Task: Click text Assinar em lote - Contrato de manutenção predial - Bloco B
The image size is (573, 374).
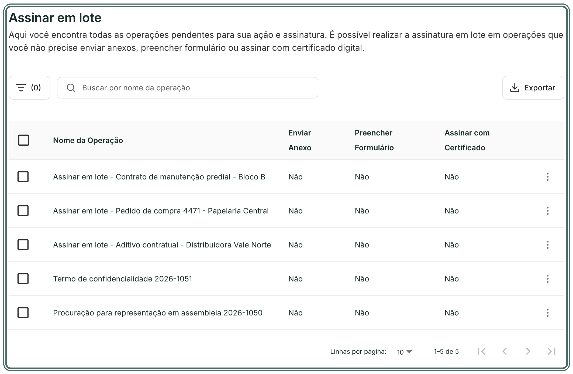Action: tap(159, 177)
